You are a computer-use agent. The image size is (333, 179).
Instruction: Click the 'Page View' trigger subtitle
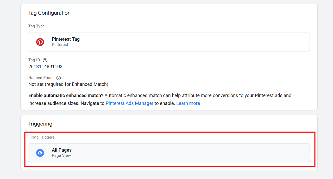(61, 156)
